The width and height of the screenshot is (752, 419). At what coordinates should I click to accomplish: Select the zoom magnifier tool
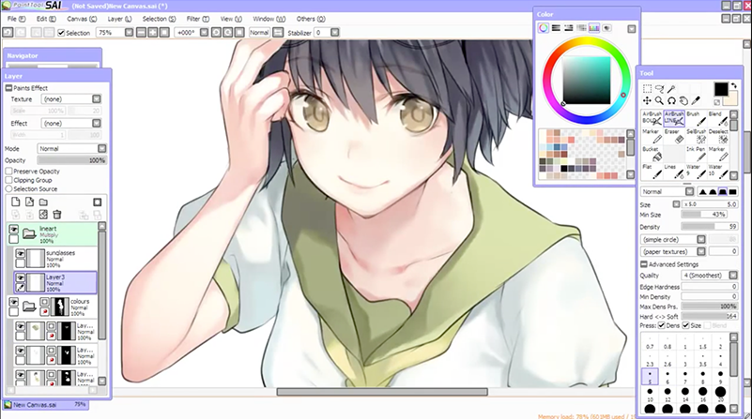coord(660,100)
